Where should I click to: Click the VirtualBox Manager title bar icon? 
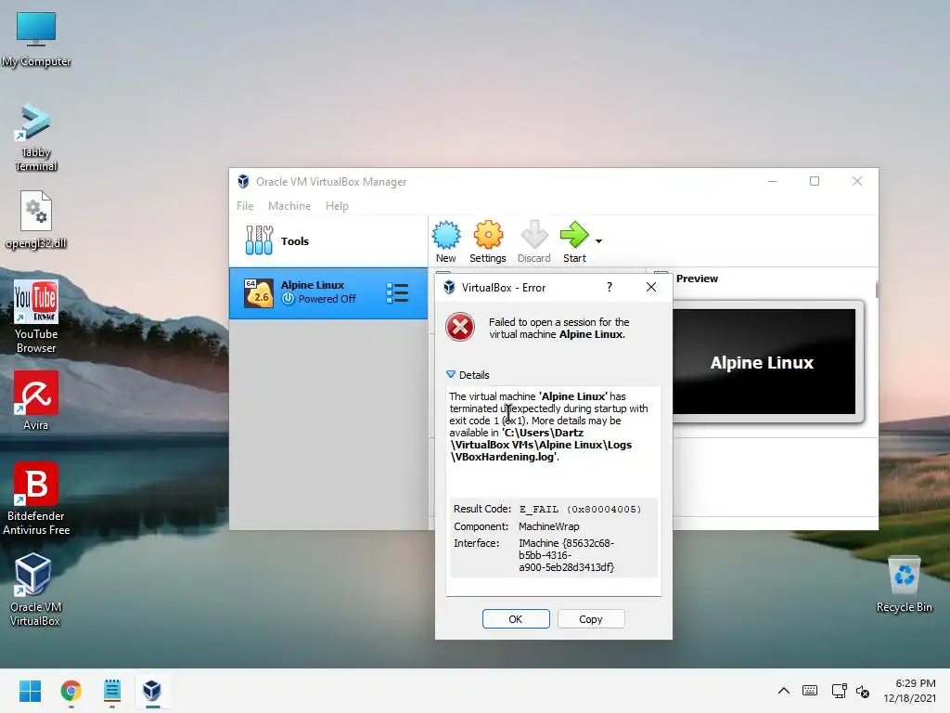pyautogui.click(x=243, y=181)
